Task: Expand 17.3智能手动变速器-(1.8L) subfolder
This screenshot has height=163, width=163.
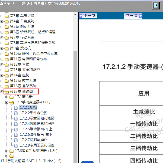Action: coord(7,151)
